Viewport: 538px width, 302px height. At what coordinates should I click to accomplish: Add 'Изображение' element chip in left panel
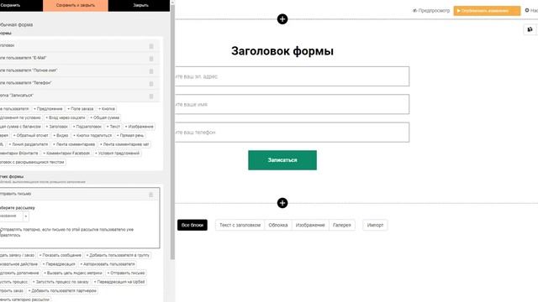coord(139,127)
